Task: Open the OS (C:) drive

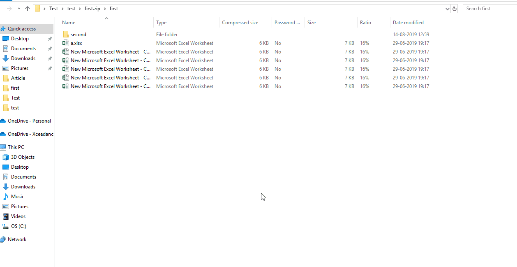Action: pos(18,226)
